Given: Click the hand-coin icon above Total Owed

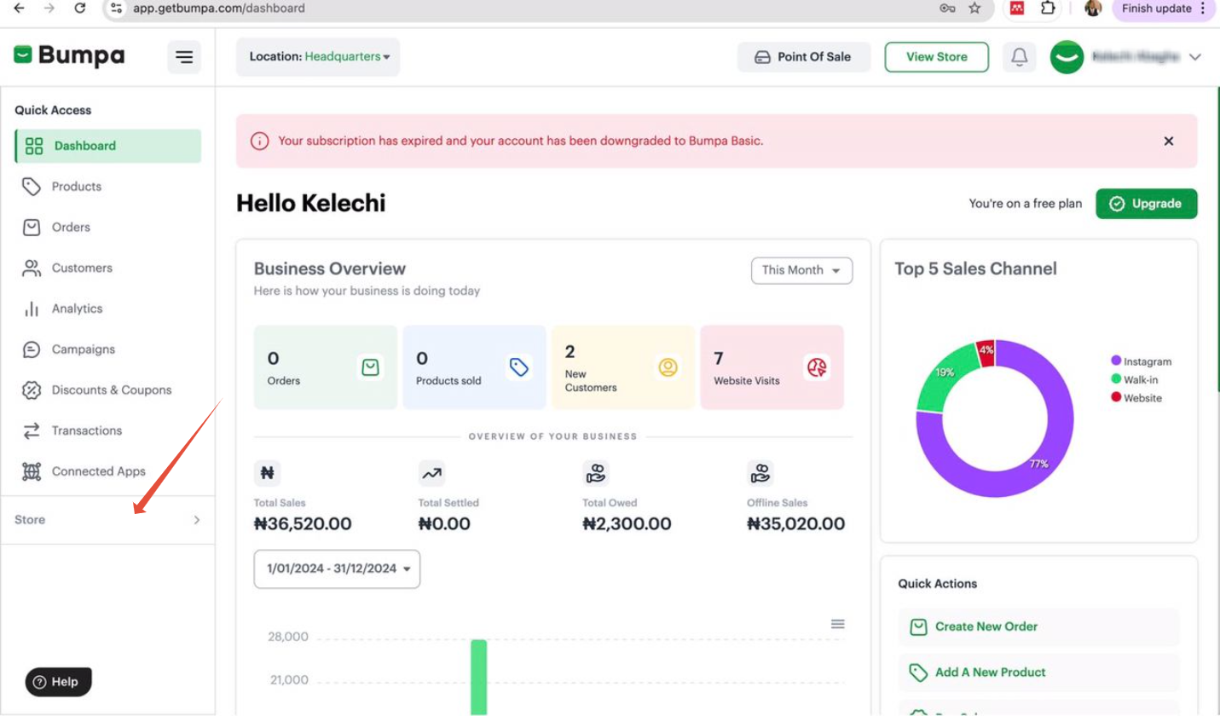Looking at the screenshot, I should pos(596,473).
